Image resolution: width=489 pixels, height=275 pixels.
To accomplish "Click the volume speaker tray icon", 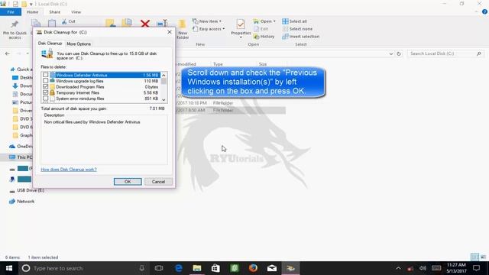I will click(x=423, y=268).
